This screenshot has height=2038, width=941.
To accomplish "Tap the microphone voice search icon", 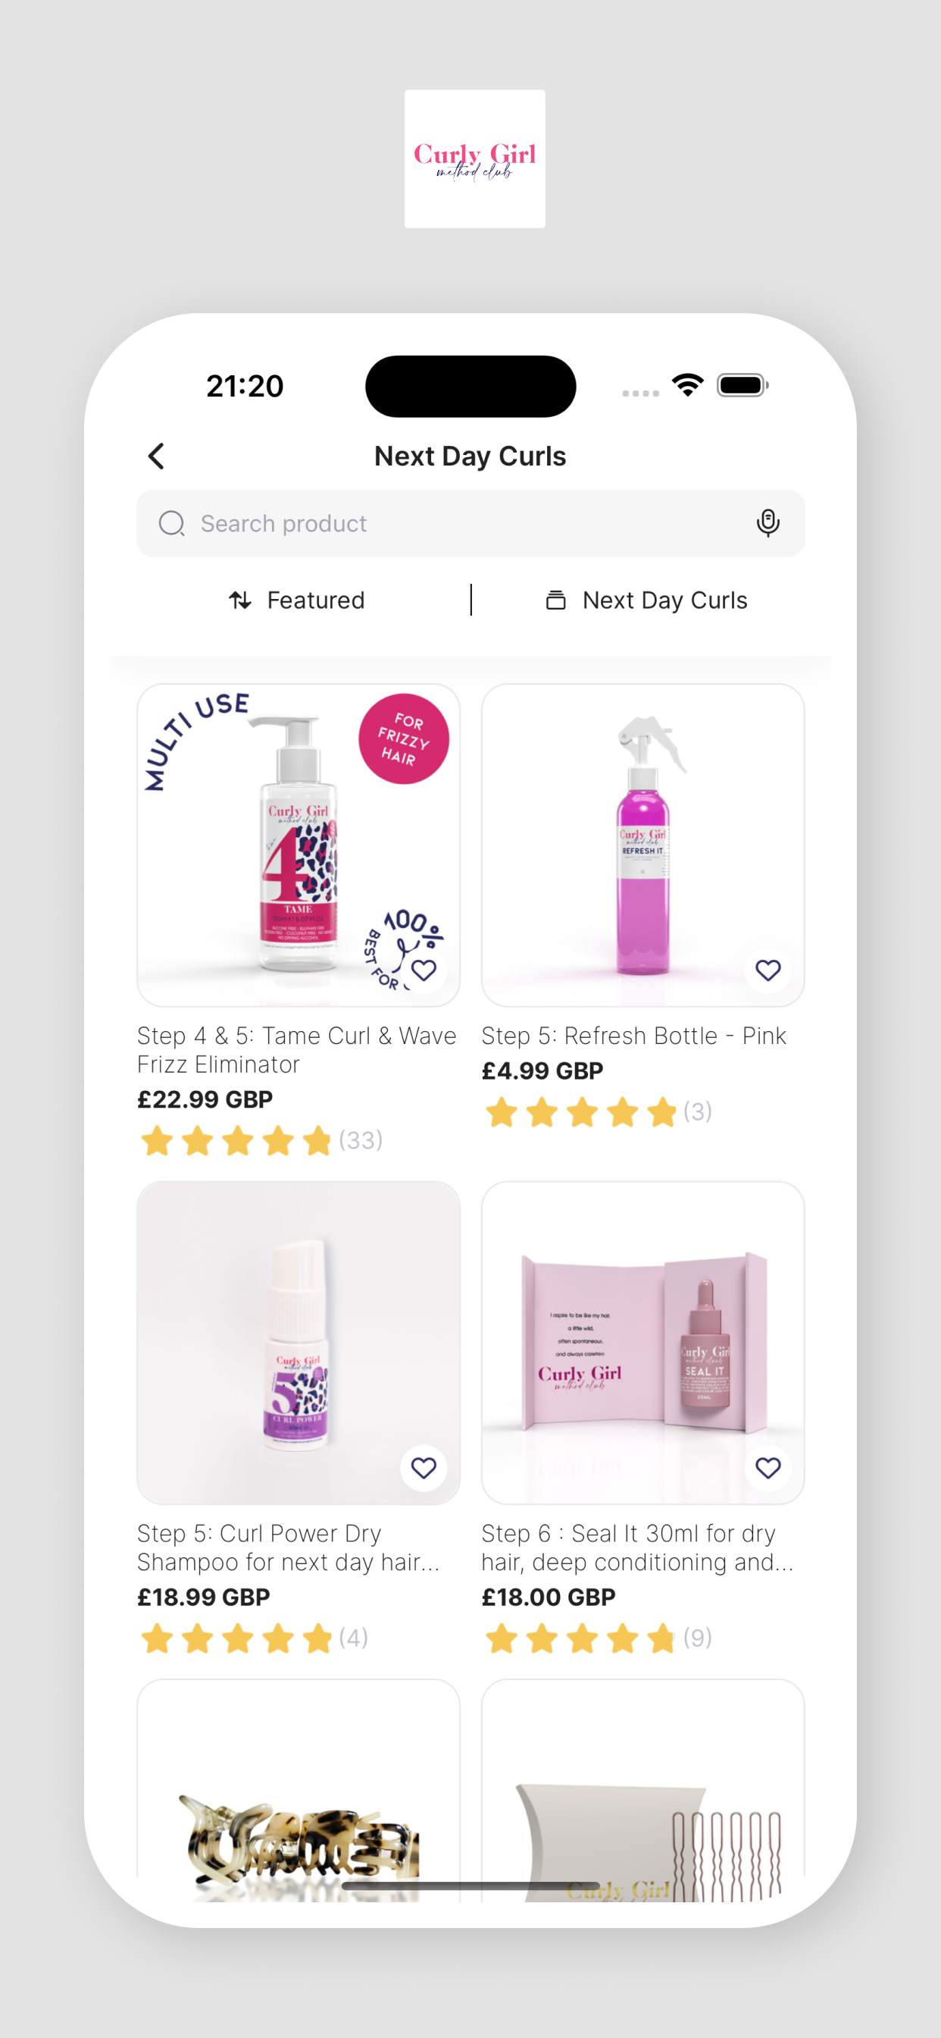I will (767, 523).
